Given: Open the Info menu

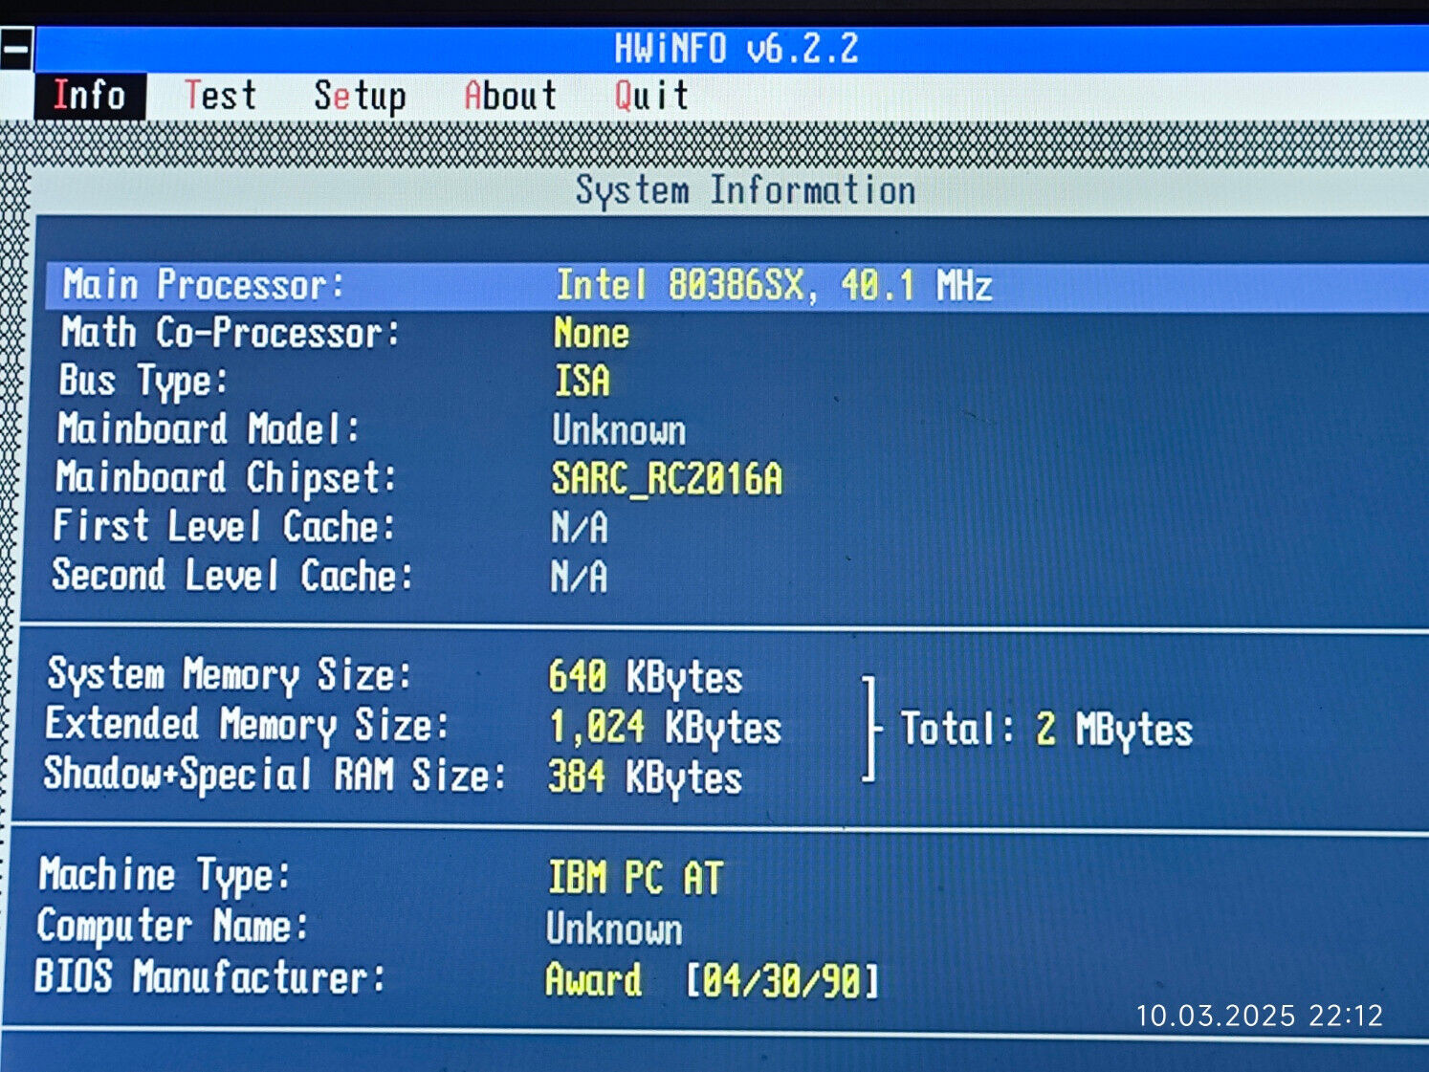Looking at the screenshot, I should pyautogui.click(x=90, y=96).
